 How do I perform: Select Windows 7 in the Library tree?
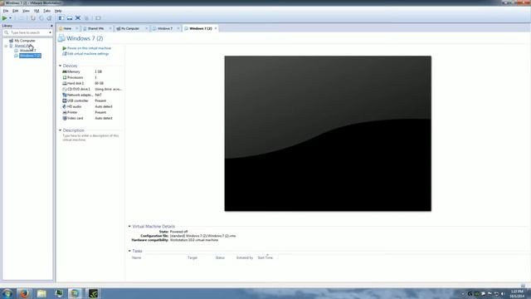click(x=27, y=51)
